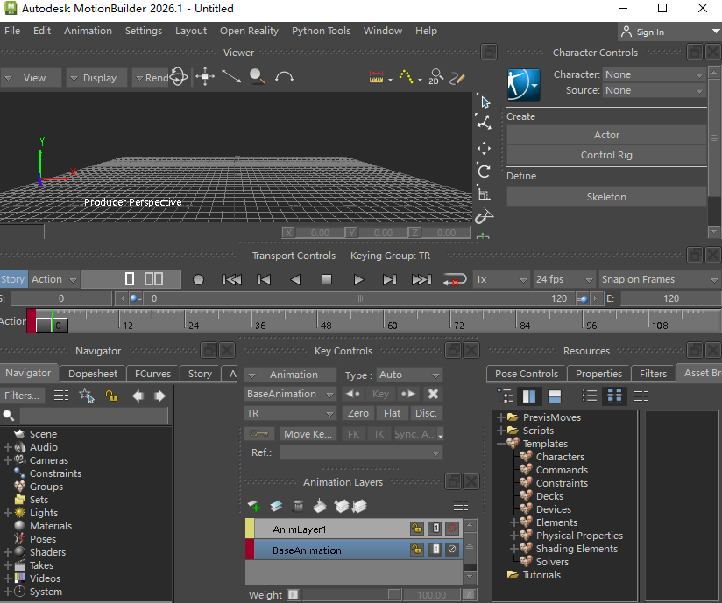Viewport: 722px width, 603px height.
Task: Click the Actor create button
Action: [606, 135]
